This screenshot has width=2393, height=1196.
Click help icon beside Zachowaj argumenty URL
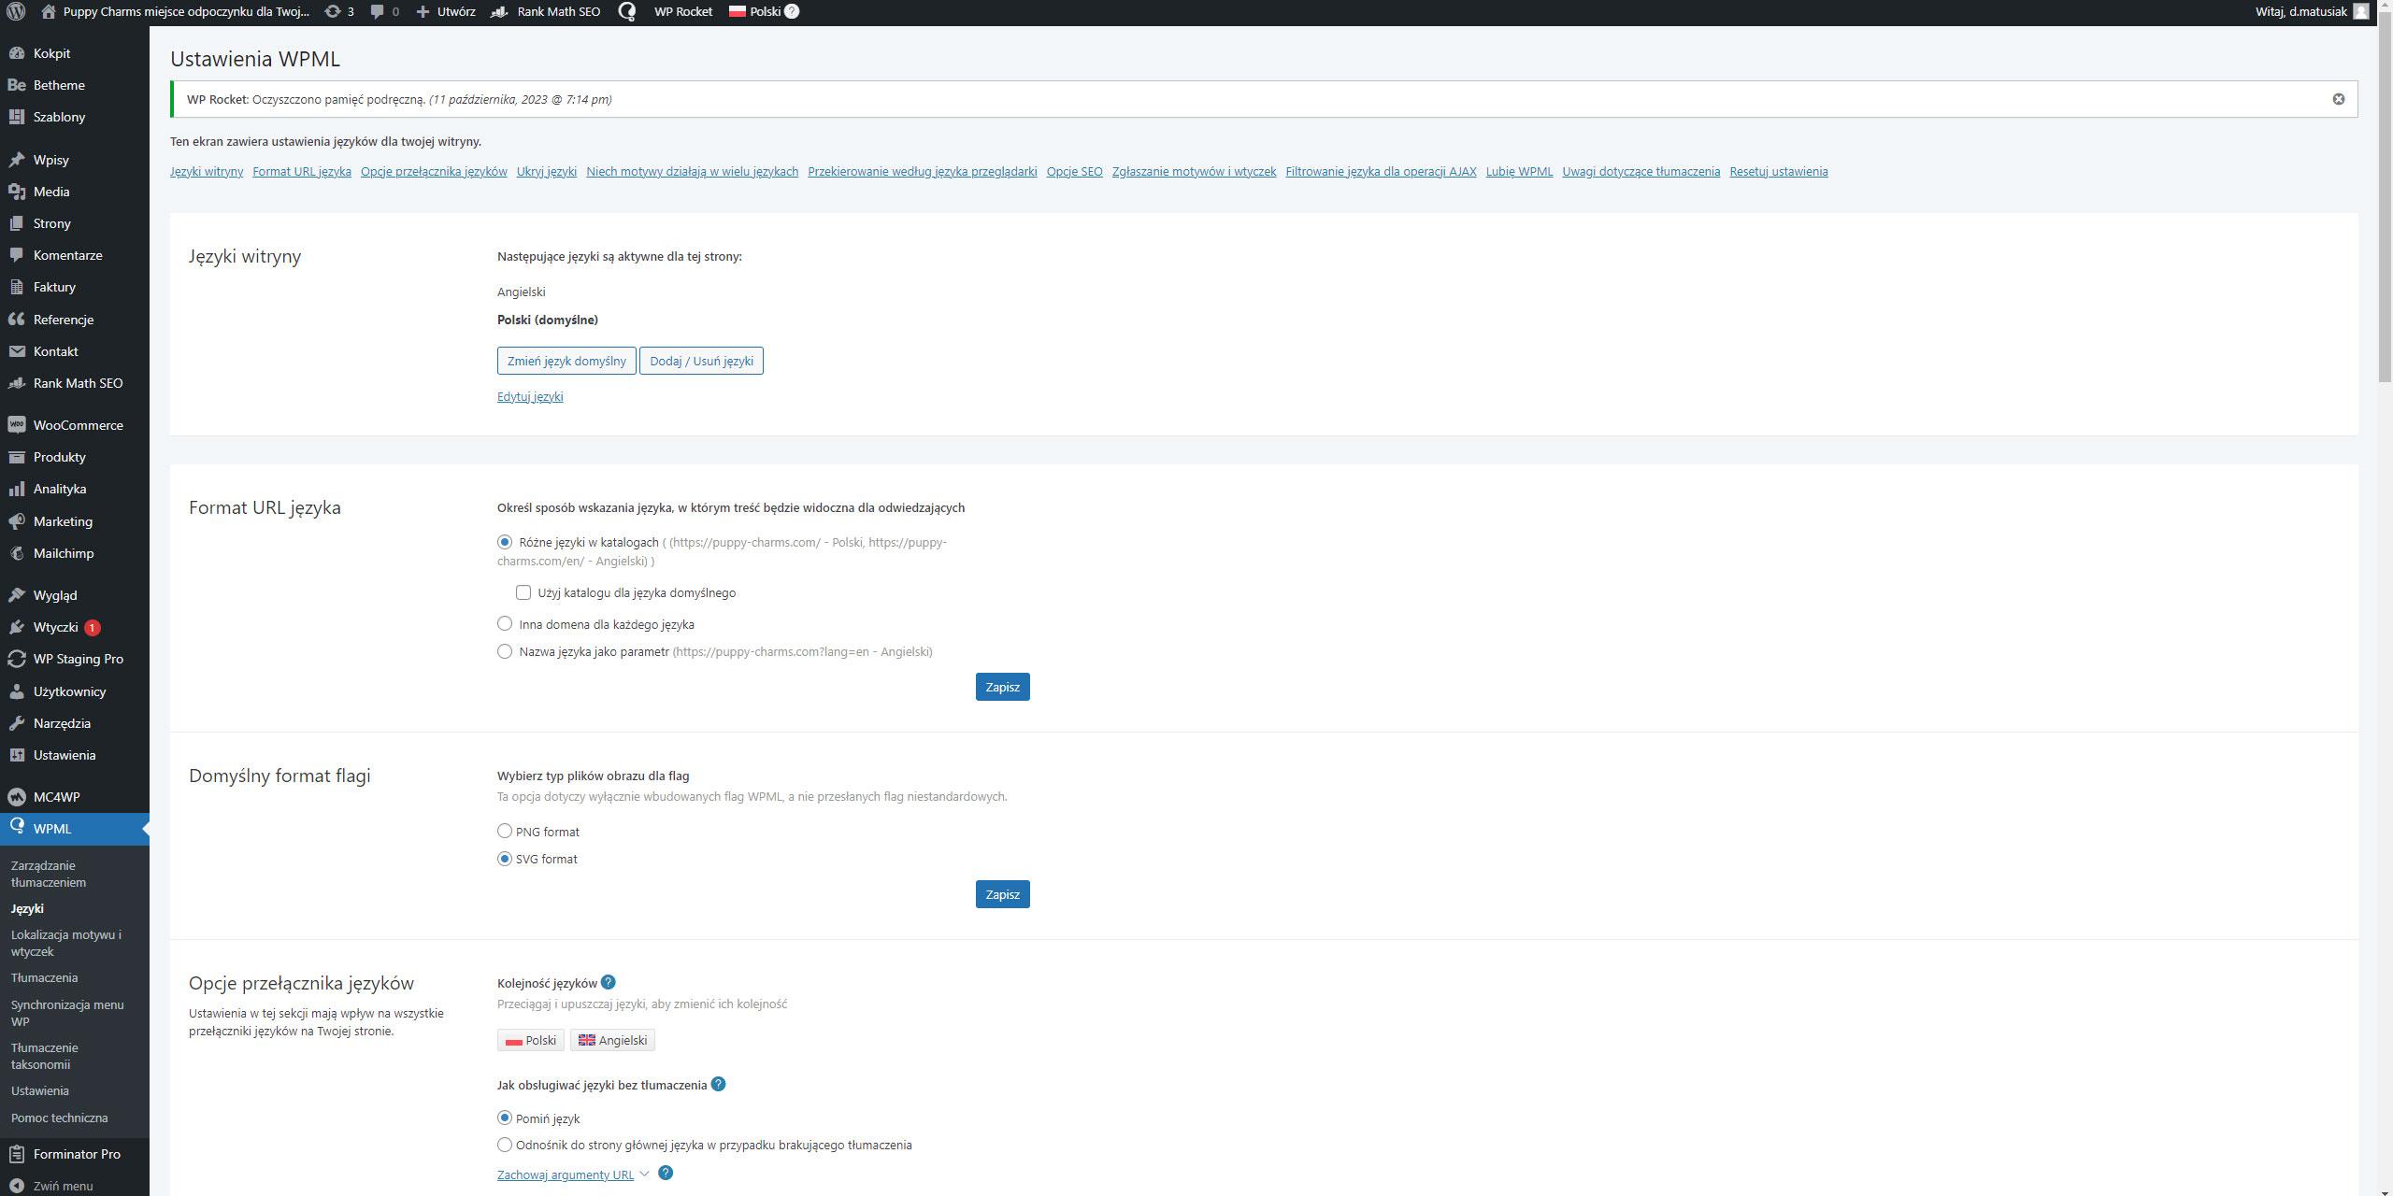(x=666, y=1173)
